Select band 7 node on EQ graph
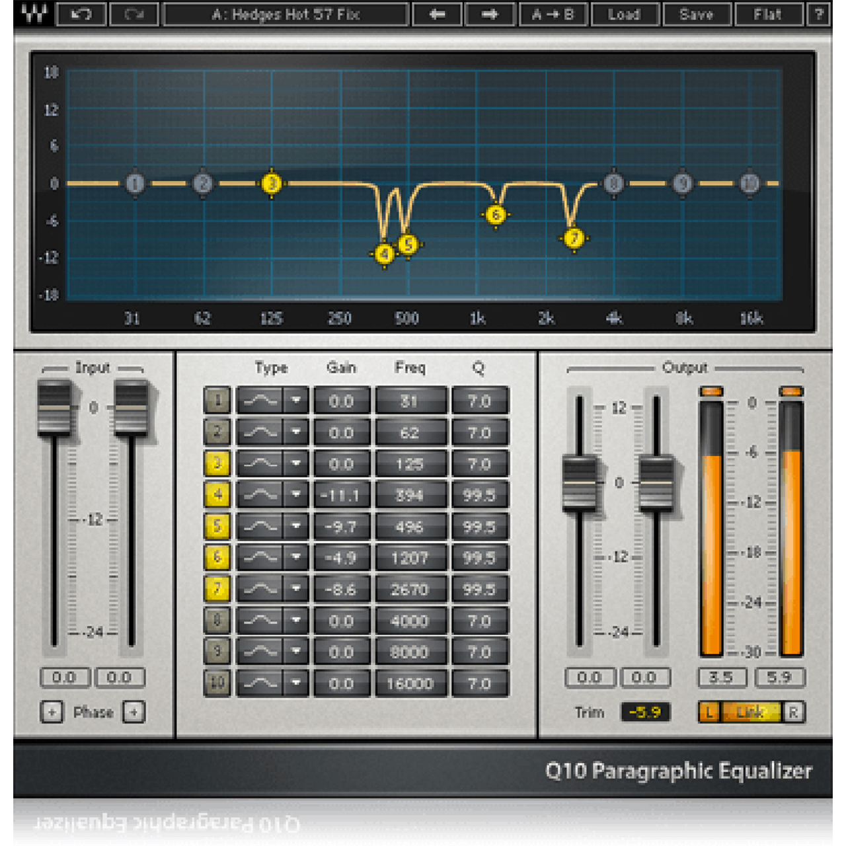Viewport: 846px width, 846px height. [x=574, y=238]
